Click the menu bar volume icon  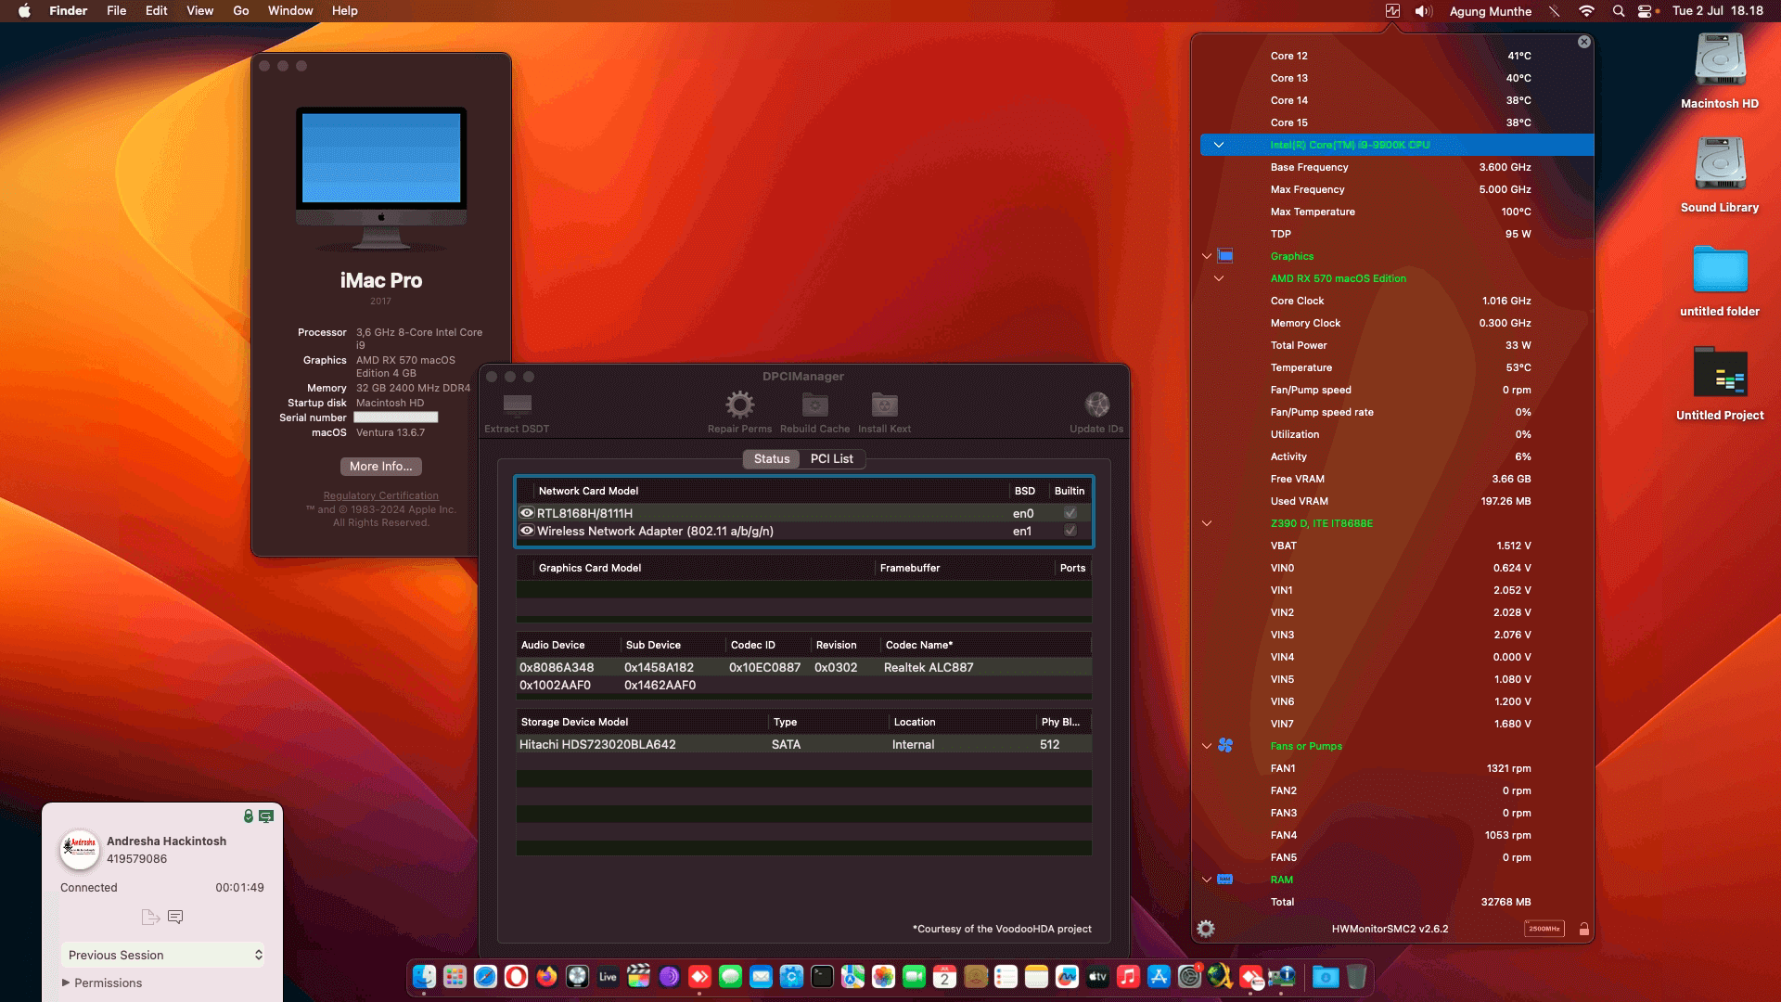click(1423, 11)
